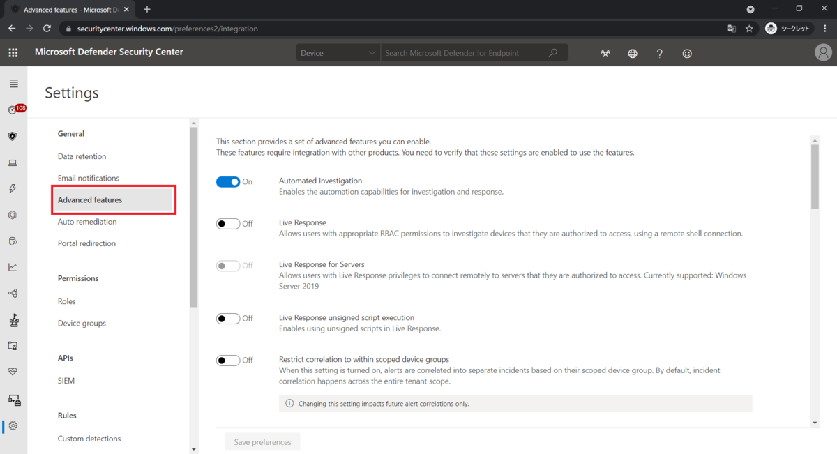Click the Search Microsoft Defender for Endpoint field

464,53
